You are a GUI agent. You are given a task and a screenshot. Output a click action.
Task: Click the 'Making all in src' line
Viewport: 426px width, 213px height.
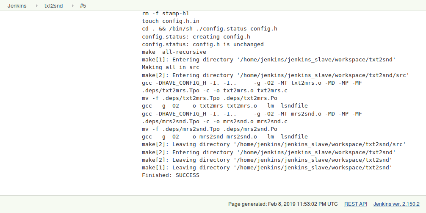(x=171, y=67)
